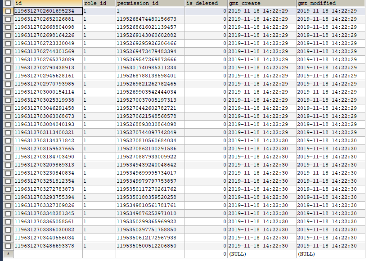369x261 pixels.
Task: Sort by the is_deleted column header
Action: click(206, 3)
